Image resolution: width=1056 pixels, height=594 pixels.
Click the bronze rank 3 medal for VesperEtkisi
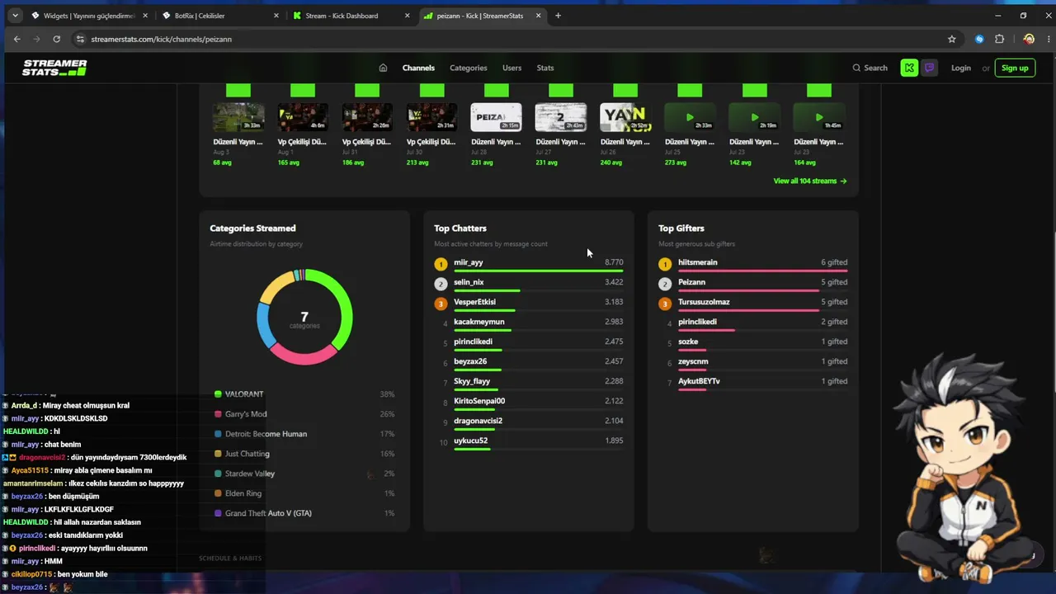tap(441, 304)
